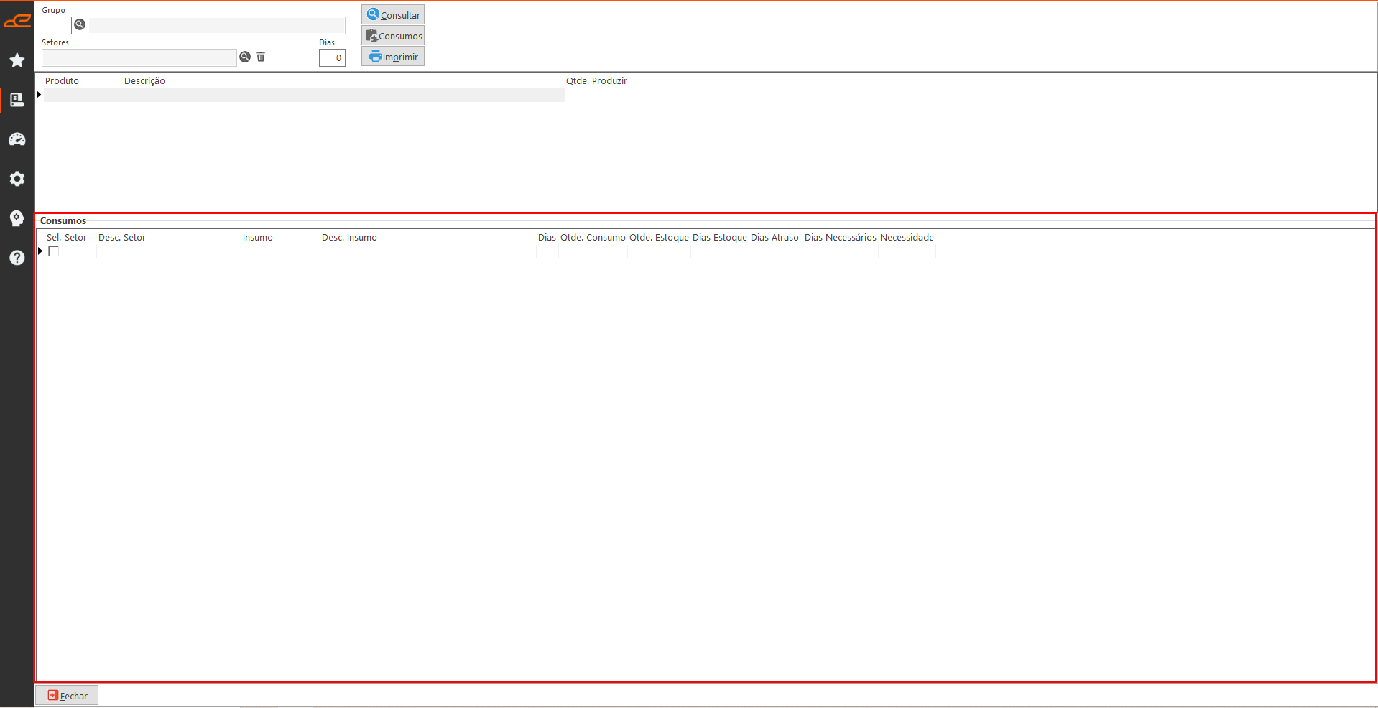Select the active records sidebar icon
The height and width of the screenshot is (708, 1378).
click(17, 100)
